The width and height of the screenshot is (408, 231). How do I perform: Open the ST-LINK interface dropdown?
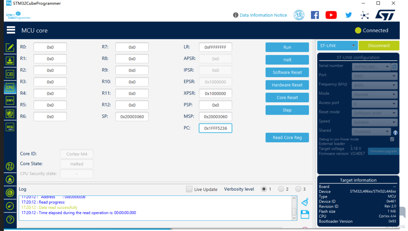pyautogui.click(x=338, y=46)
